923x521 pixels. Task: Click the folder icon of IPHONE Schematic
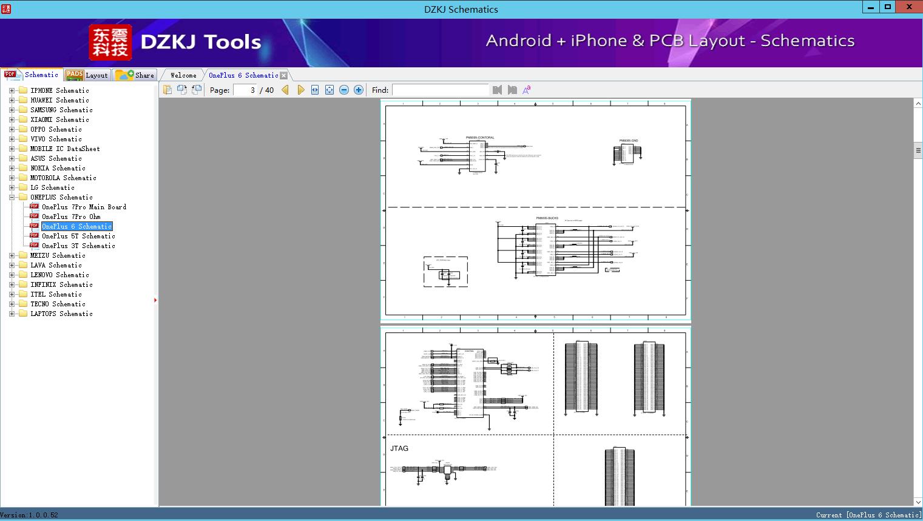click(23, 90)
